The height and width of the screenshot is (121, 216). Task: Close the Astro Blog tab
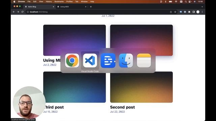53,7
